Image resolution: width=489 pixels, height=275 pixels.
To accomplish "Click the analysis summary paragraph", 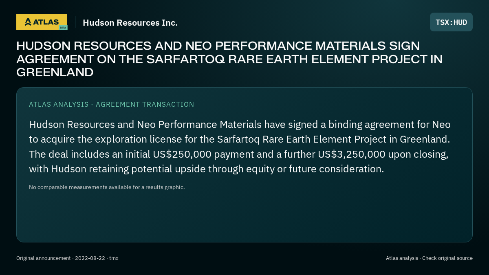I will coord(240,147).
